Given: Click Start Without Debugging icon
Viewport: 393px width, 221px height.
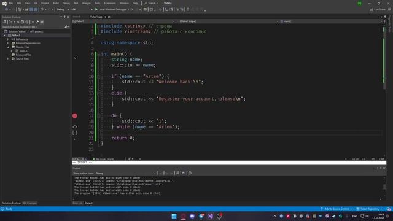Looking at the screenshot, I should (x=132, y=10).
